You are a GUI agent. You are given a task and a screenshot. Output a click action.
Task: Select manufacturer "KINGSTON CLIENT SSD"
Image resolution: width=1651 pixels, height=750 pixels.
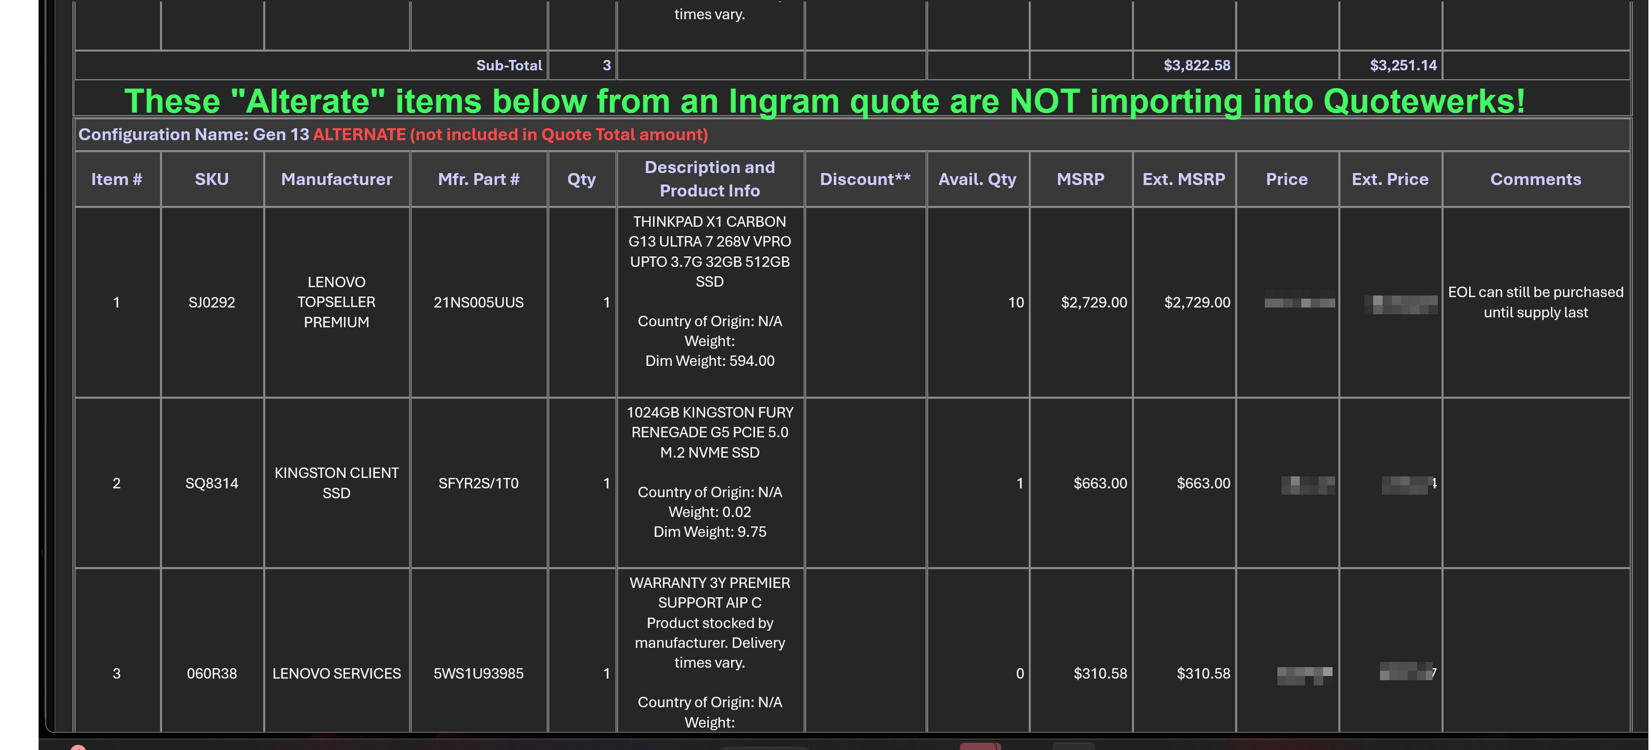point(337,483)
